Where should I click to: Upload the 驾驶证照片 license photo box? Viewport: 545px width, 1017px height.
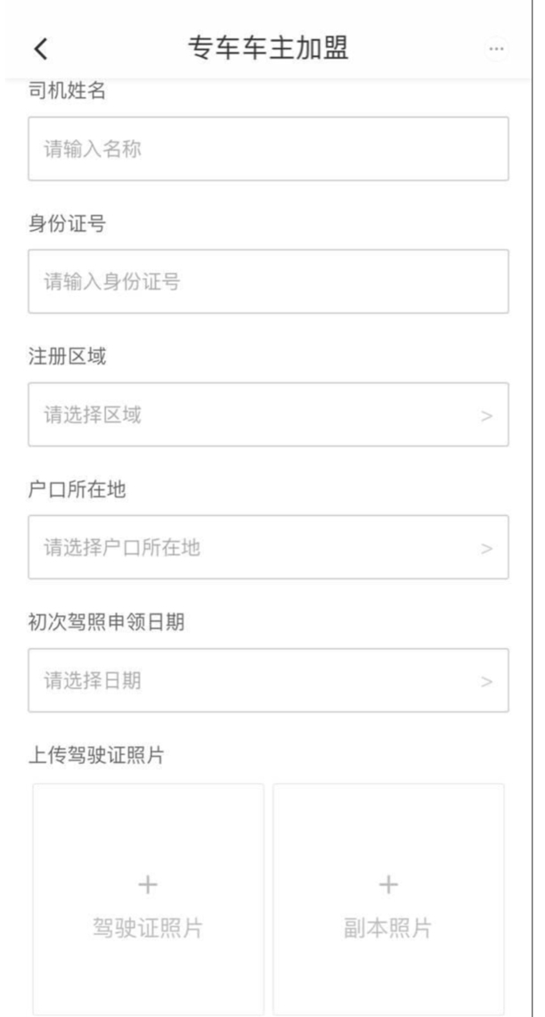149,899
